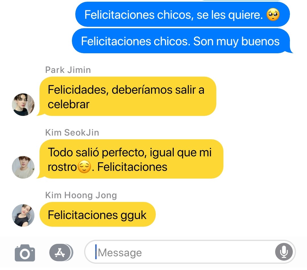The image size is (307, 270).
Task: Click the iMessage text input field
Action: point(190,252)
